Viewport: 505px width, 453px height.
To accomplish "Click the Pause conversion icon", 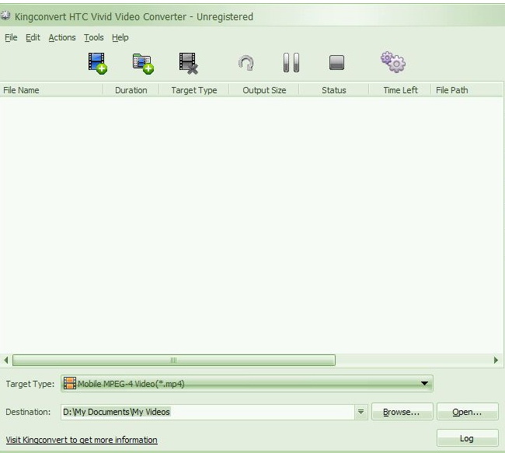I will pos(291,62).
